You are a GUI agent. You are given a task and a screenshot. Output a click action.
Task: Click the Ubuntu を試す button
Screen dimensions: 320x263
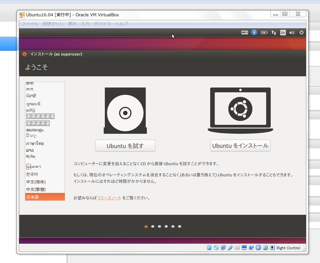click(125, 146)
